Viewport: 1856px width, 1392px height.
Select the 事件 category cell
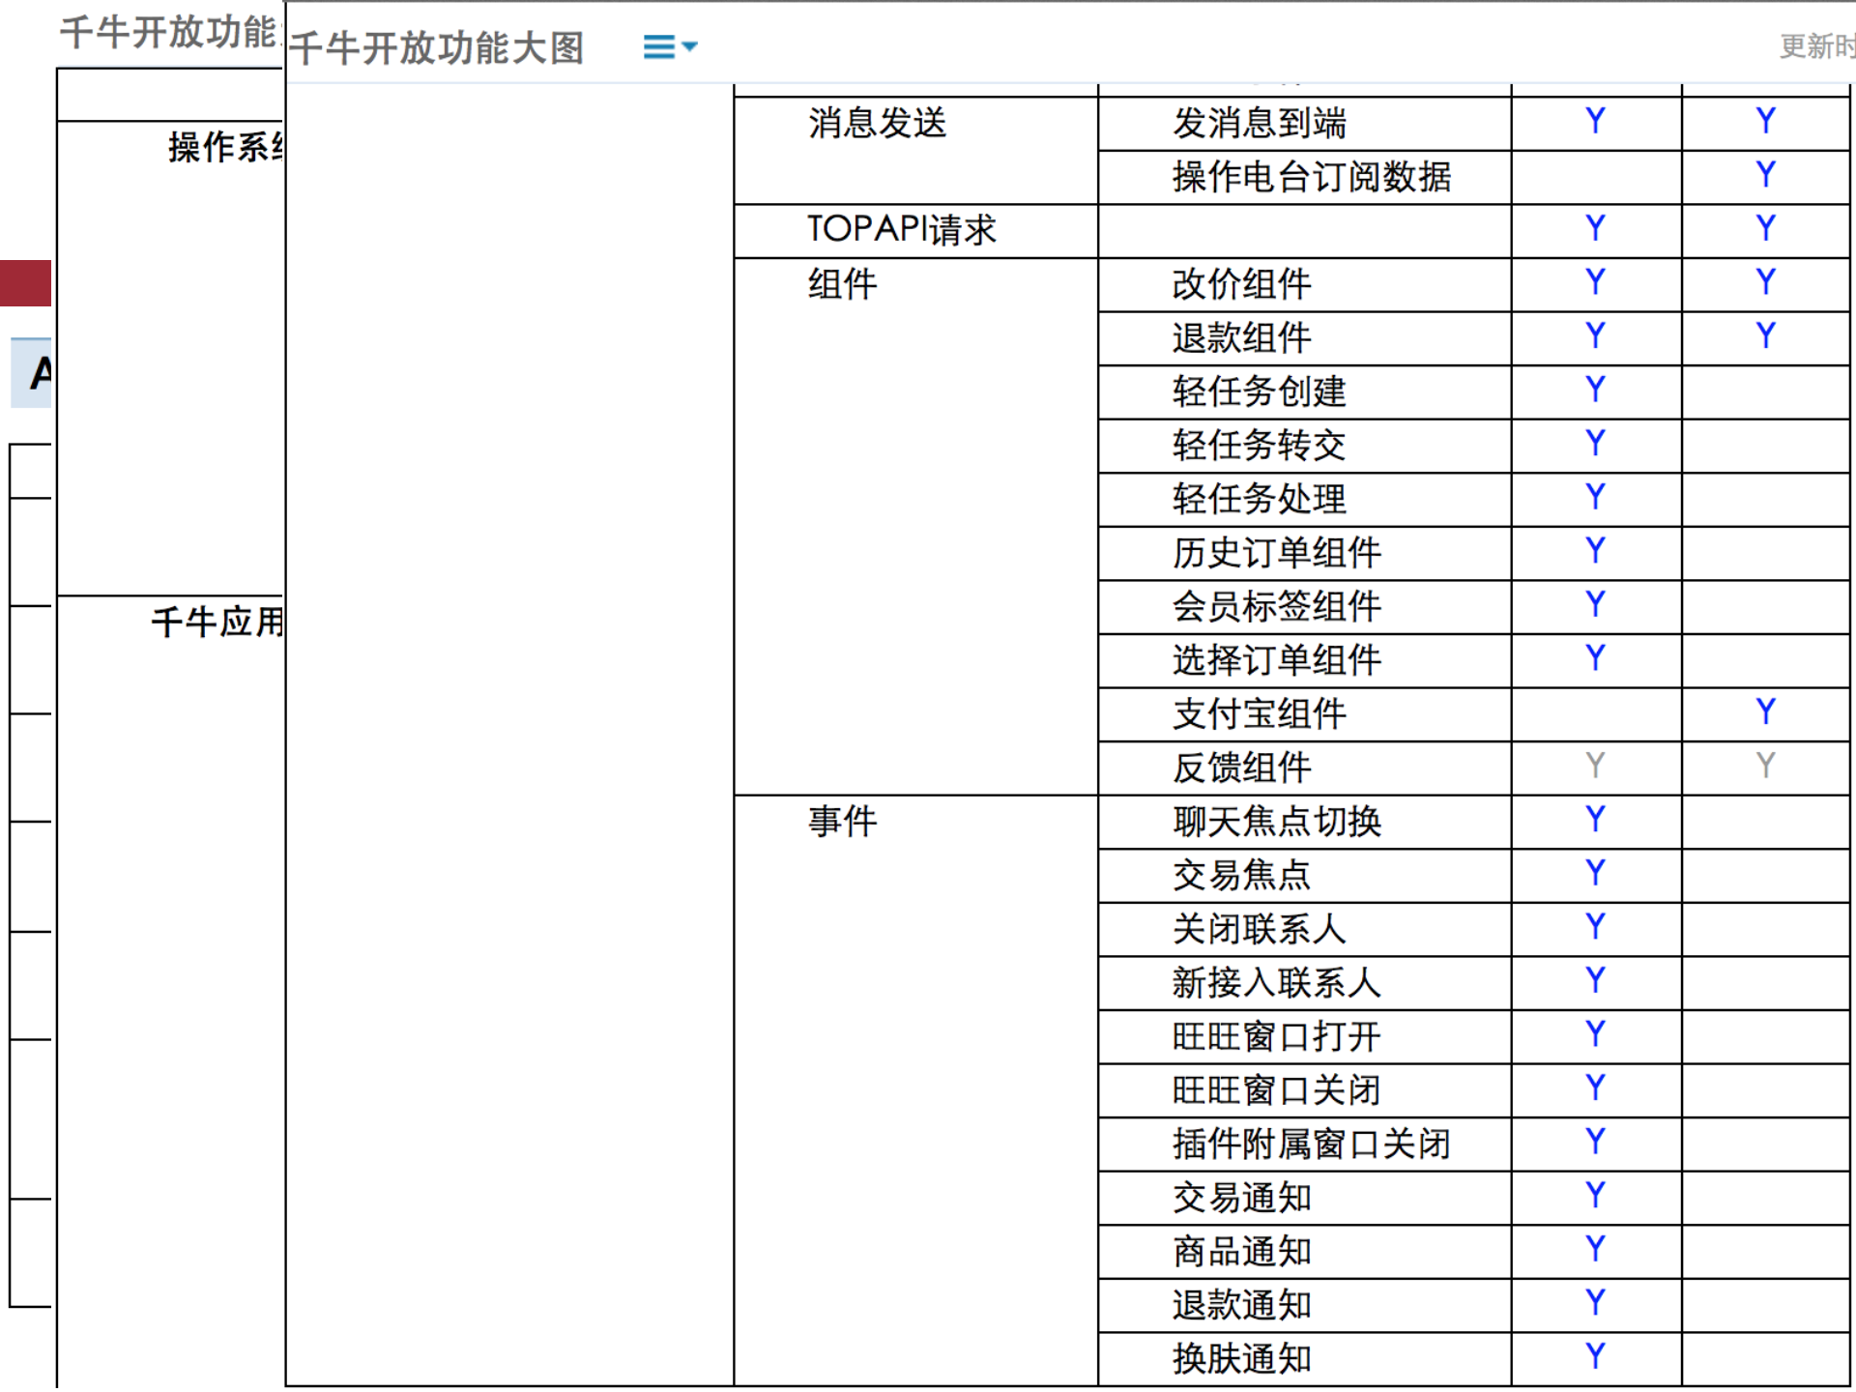(x=841, y=821)
